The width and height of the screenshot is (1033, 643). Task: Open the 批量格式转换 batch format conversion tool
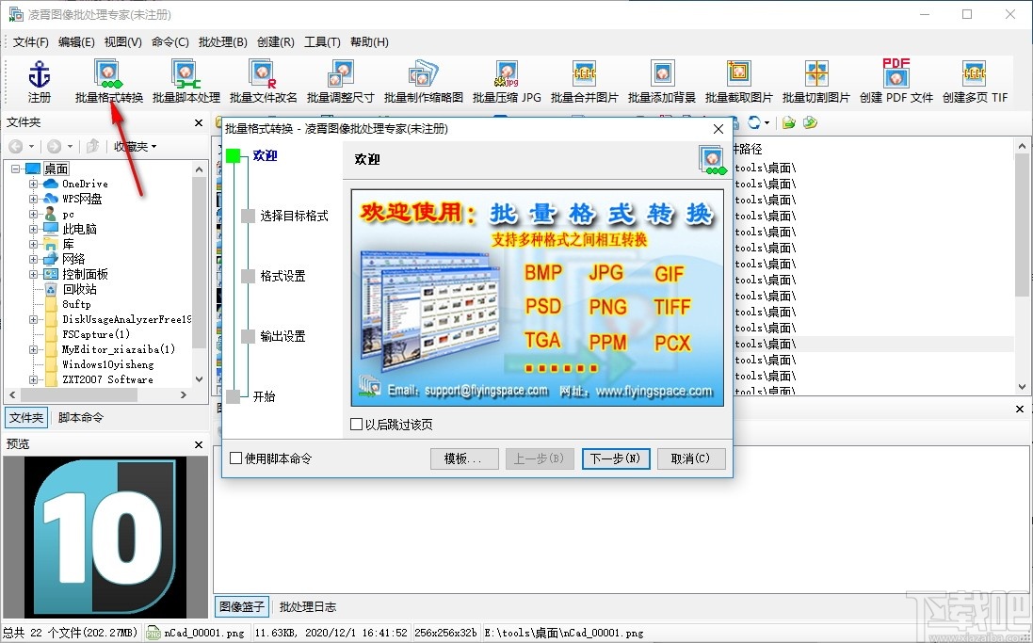click(x=106, y=80)
